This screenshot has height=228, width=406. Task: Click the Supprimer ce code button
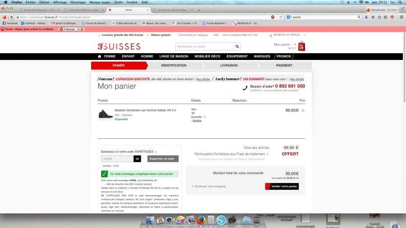(163, 159)
